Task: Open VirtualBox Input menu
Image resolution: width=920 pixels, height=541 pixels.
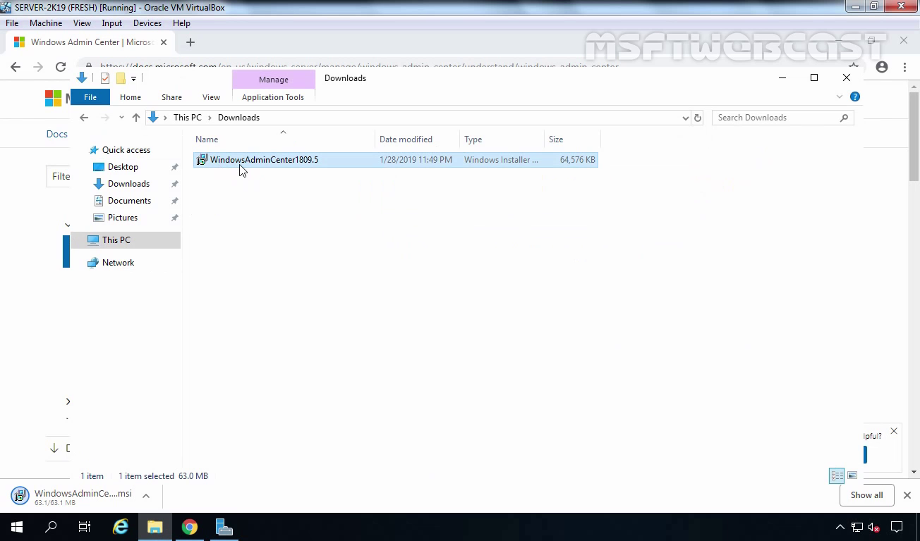Action: 111,23
